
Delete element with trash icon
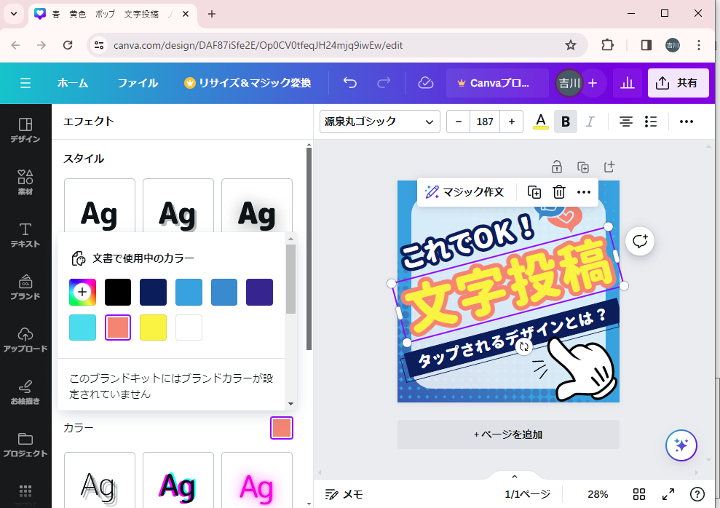558,192
